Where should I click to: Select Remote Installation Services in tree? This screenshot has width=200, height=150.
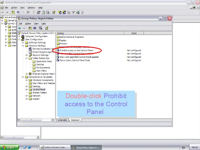[43, 49]
